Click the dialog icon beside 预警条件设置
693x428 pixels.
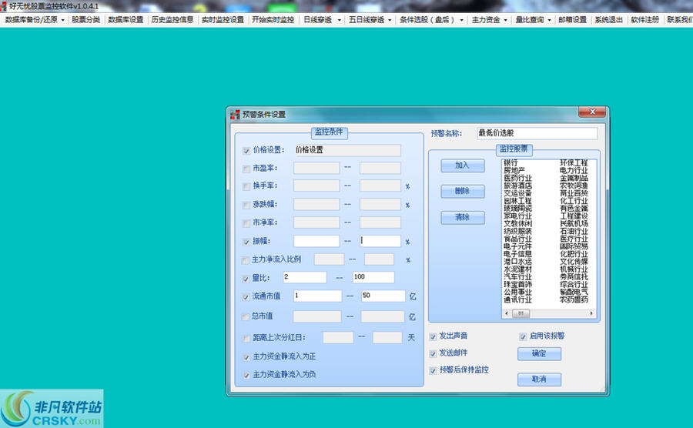click(235, 115)
